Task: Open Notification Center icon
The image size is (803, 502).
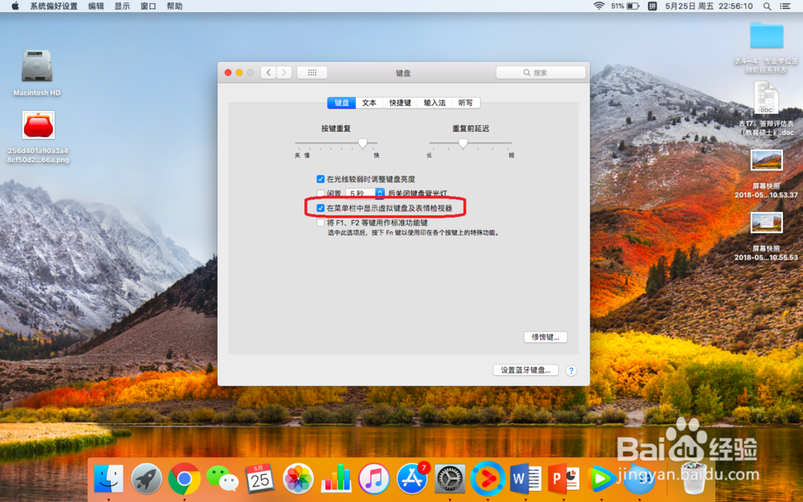Action: click(x=785, y=6)
